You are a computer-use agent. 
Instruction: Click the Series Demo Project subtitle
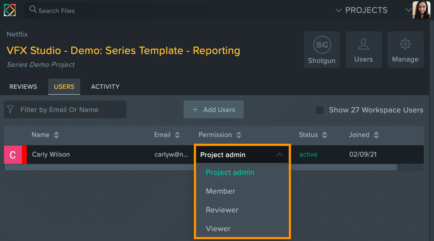pyautogui.click(x=41, y=65)
